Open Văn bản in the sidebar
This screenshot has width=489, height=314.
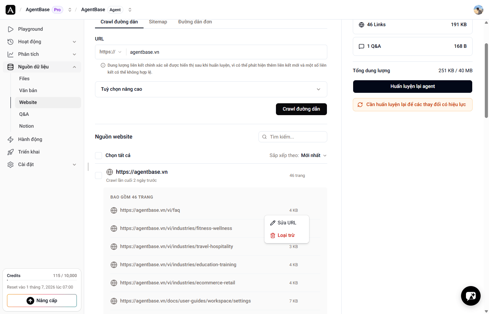click(x=48, y=91)
